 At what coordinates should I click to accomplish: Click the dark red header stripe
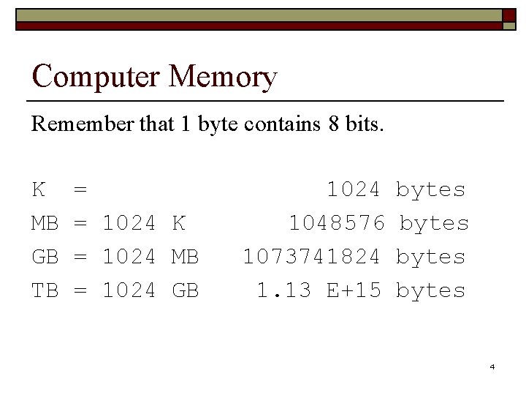coord(259,26)
